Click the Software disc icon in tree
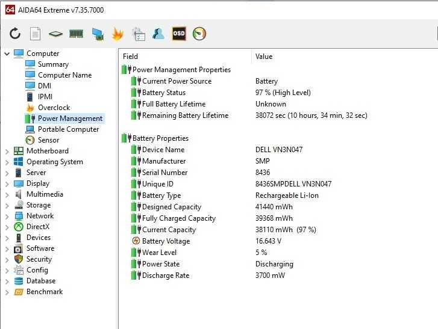Image resolution: width=438 pixels, height=329 pixels. 19,248
